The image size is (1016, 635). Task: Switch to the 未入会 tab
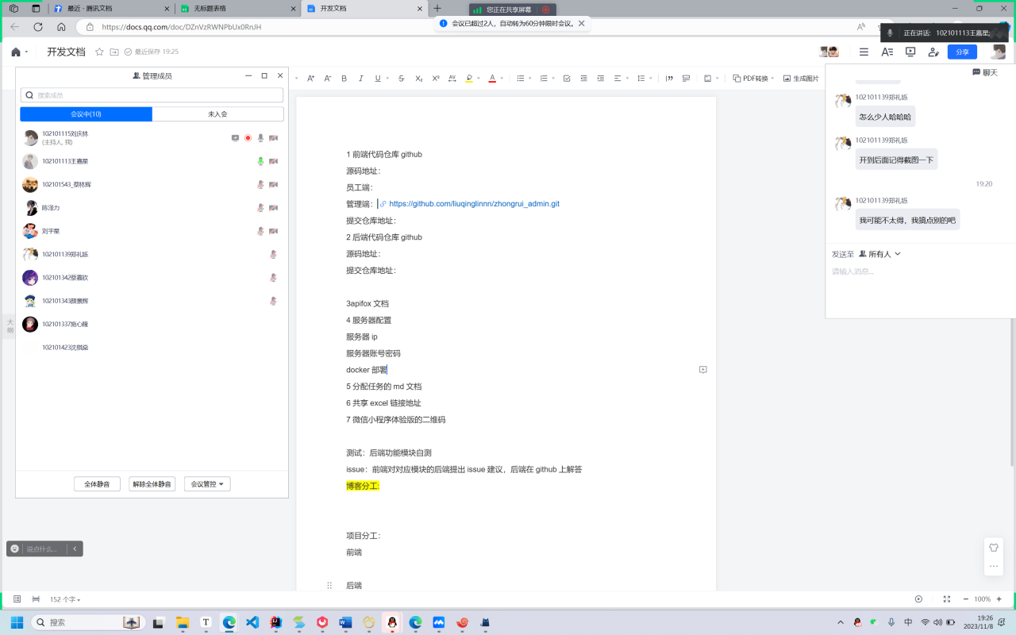217,114
